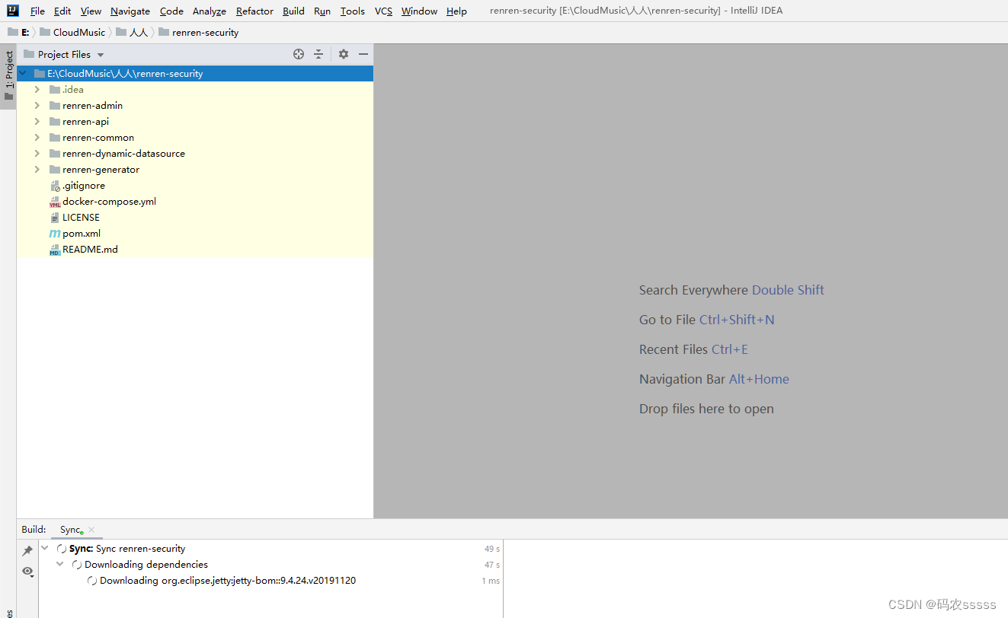Click the E: drive breadcrumb

tap(18, 32)
